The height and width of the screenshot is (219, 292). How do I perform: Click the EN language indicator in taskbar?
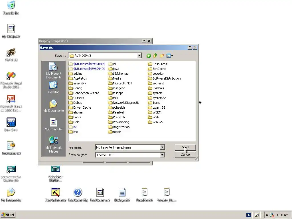[248, 215]
